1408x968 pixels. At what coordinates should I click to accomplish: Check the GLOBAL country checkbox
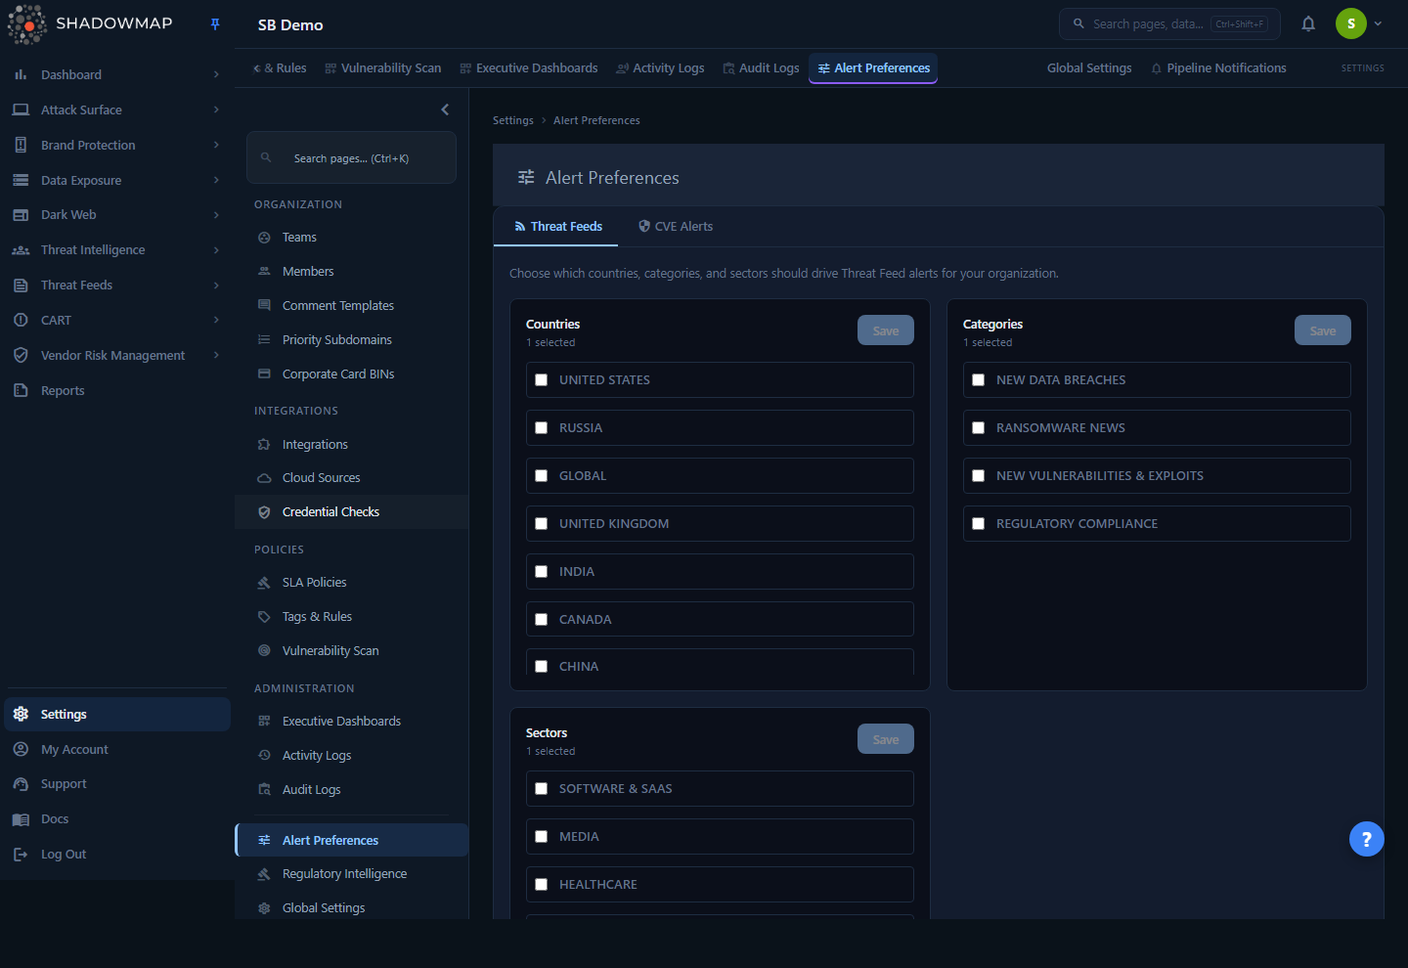pos(541,476)
